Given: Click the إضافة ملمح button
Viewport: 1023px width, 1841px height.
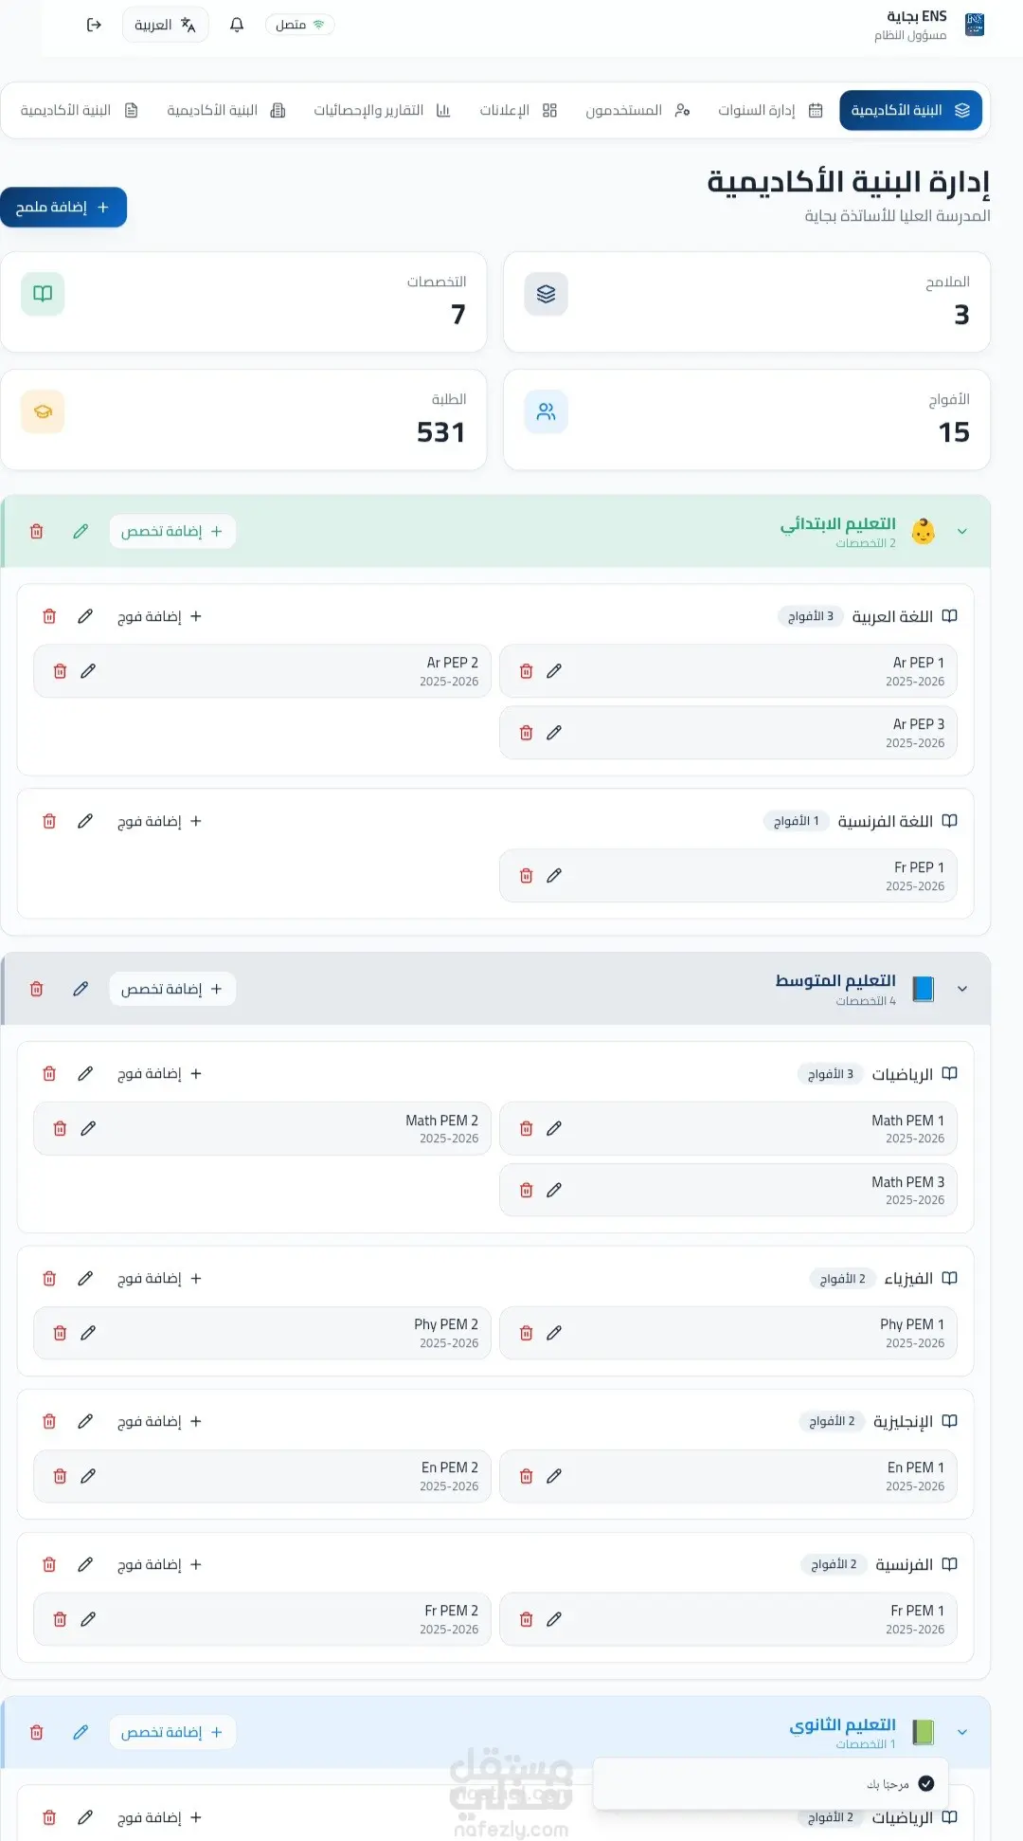Looking at the screenshot, I should pyautogui.click(x=63, y=207).
